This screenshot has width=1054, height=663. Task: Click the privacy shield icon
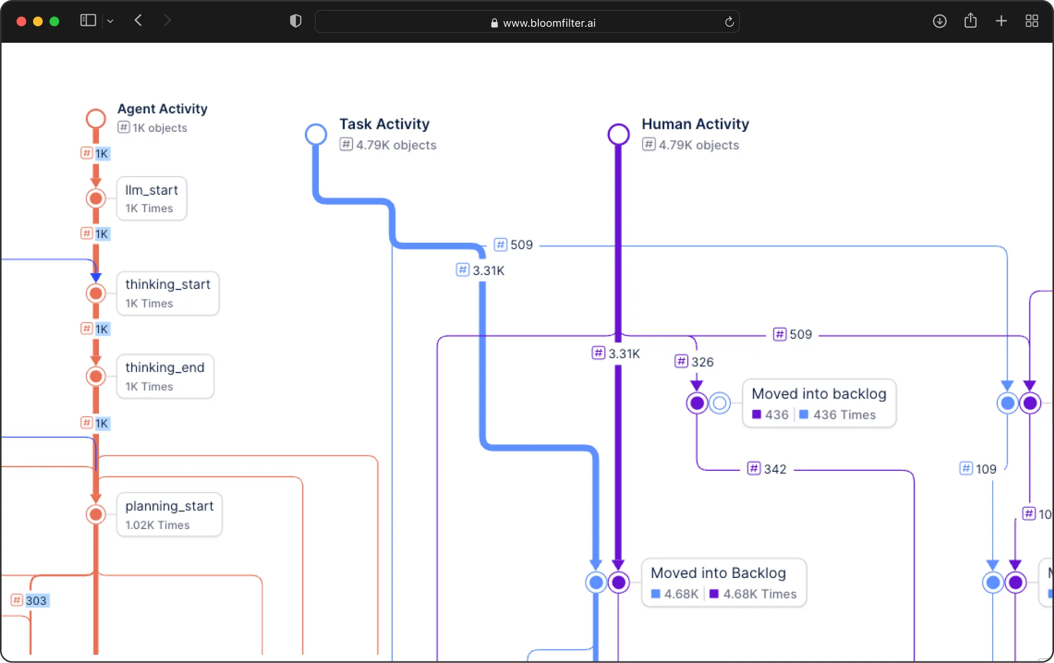click(296, 21)
